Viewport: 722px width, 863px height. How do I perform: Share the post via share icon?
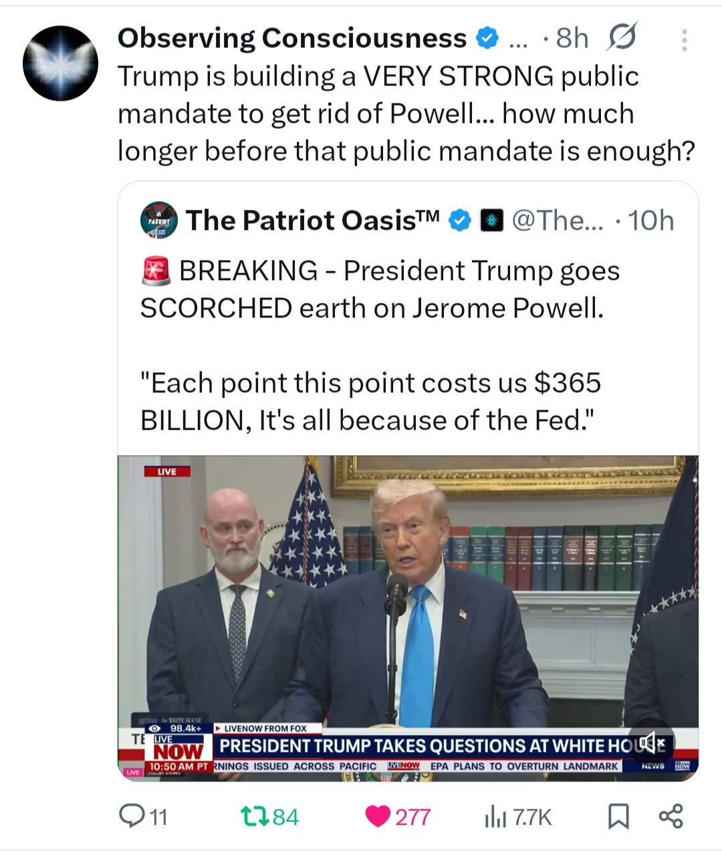point(671,816)
